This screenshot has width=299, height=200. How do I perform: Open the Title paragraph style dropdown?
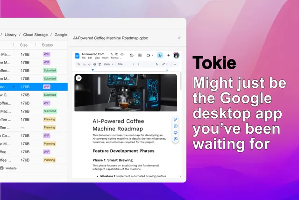click(x=122, y=64)
